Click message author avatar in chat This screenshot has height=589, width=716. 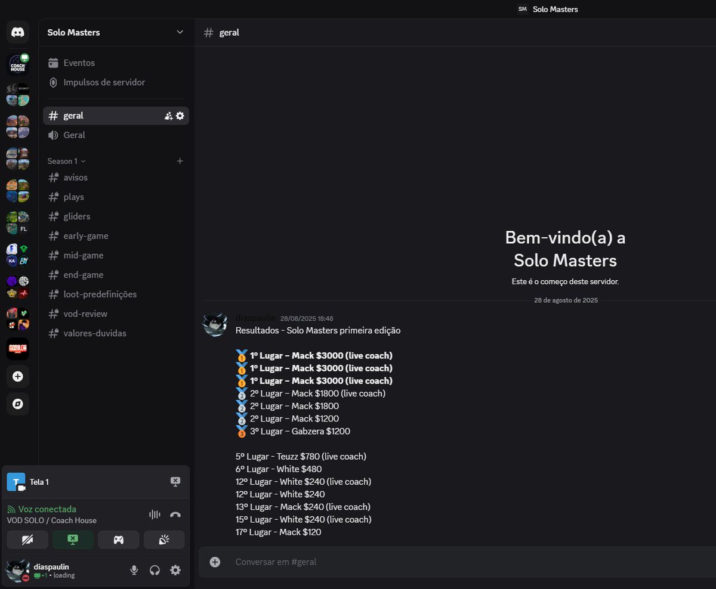215,324
